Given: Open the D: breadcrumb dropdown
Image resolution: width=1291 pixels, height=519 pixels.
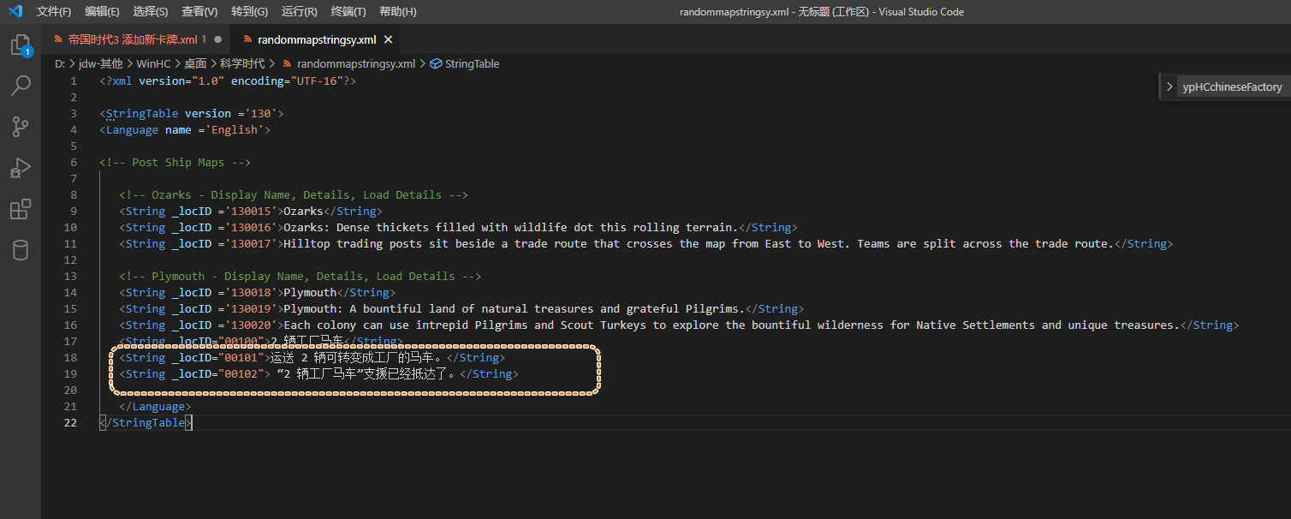Looking at the screenshot, I should (60, 63).
